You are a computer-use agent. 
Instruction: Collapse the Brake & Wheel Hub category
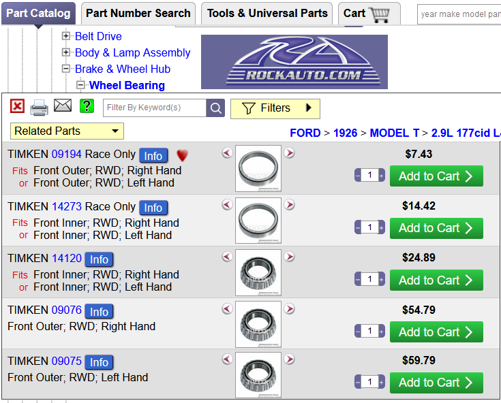[x=65, y=69]
